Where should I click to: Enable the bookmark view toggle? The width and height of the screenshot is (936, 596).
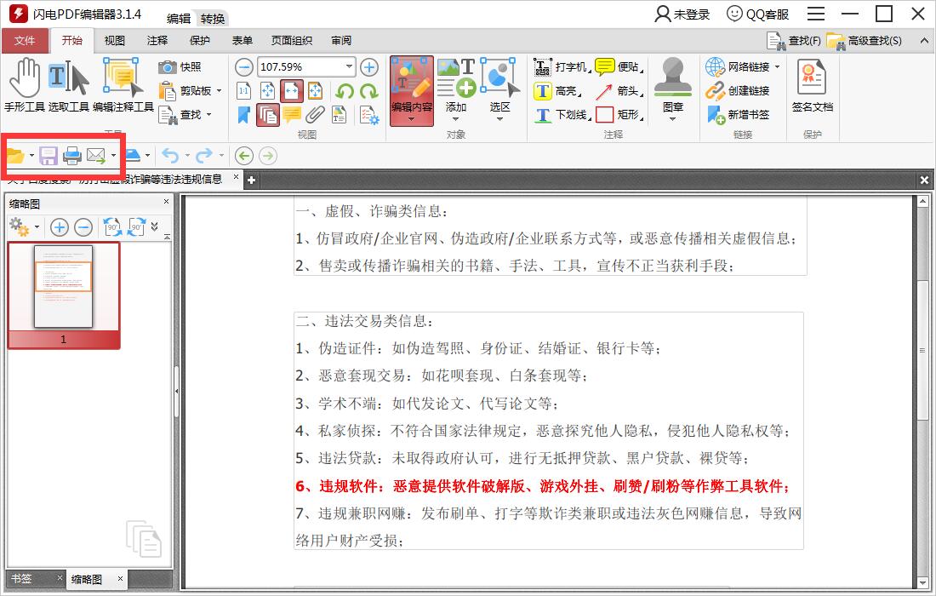point(243,113)
